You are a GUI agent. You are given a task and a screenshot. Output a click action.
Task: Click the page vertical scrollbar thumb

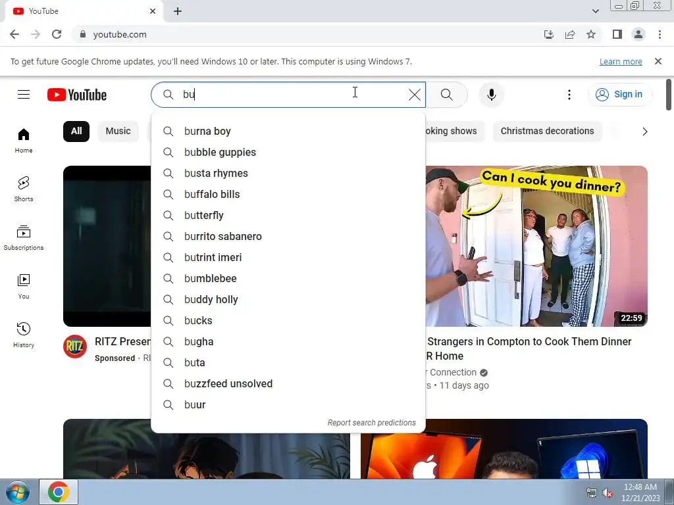pos(669,95)
